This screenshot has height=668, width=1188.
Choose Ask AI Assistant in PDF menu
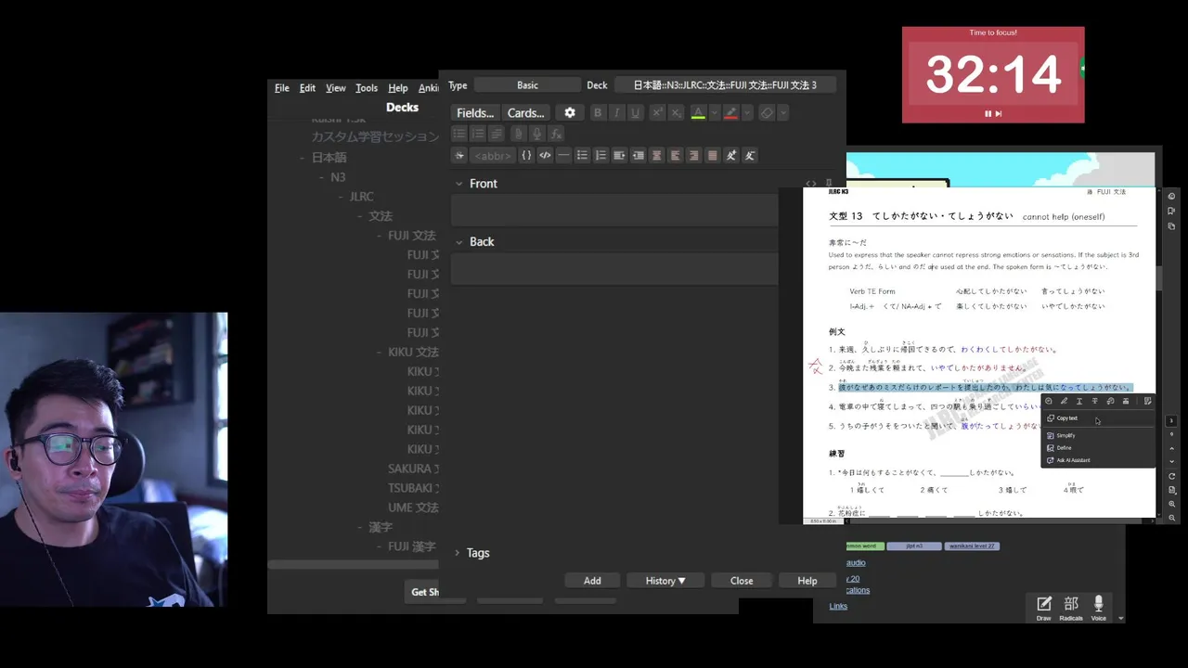[x=1098, y=460]
